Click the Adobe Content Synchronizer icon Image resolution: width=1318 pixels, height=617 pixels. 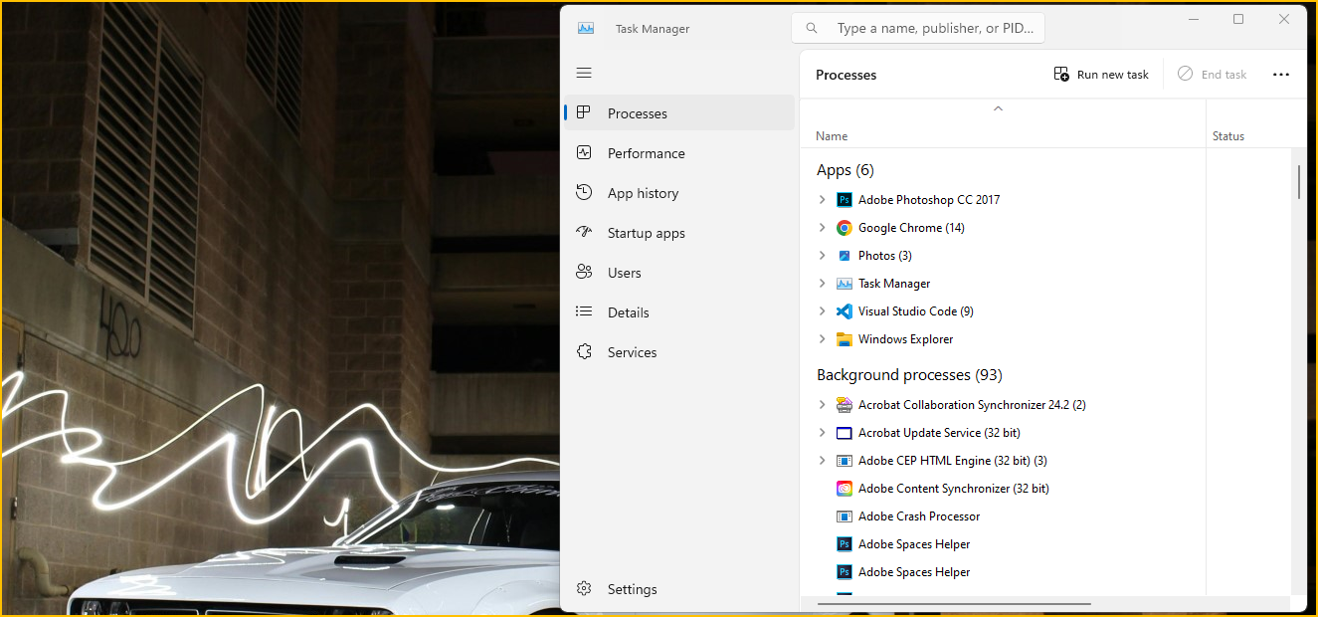[x=845, y=489]
